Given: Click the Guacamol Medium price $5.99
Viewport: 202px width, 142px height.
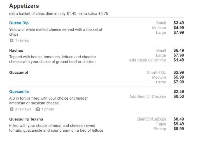Looking at the screenshot, I should coord(179,77).
